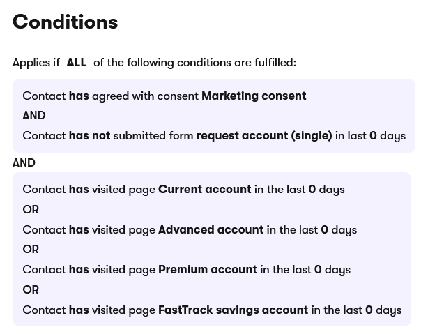Image resolution: width=421 pixels, height=334 pixels.
Task: Click 'has' in the Advanced account condition
Action: (x=79, y=230)
